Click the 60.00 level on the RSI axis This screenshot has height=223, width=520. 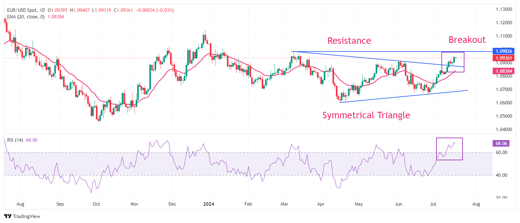(x=501, y=152)
